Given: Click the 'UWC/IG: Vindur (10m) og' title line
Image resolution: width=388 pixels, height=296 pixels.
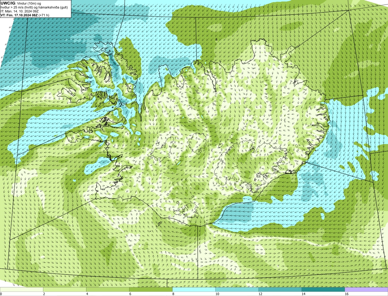Looking at the screenshot, I should (21, 3).
